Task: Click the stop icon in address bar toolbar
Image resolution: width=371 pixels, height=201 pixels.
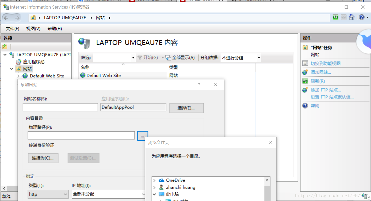Action: 344,17
